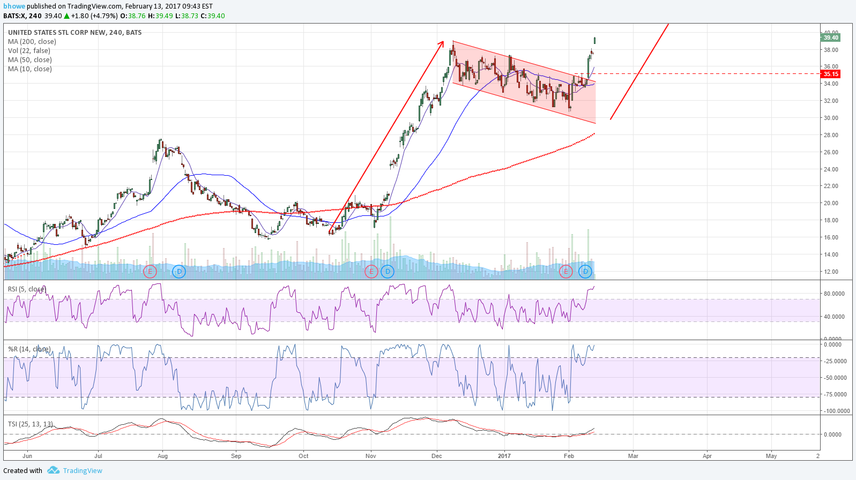Click the '80.0000' RSI axis value
Screen dimensions: 856x480
point(834,294)
